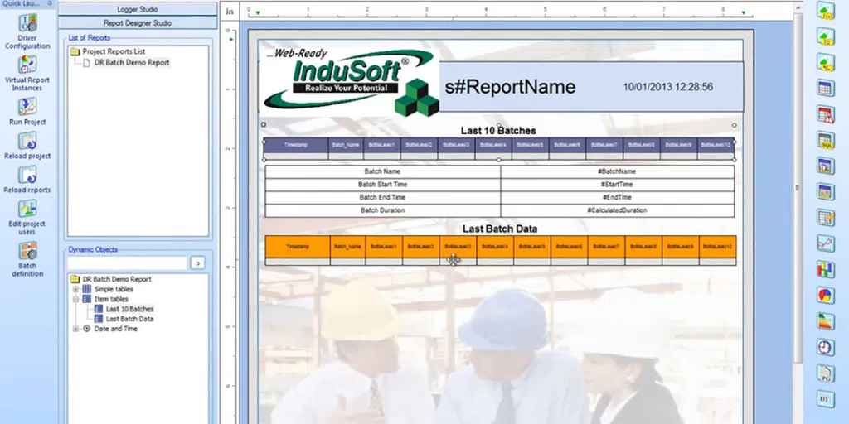Click the orange Batch_Name column header
The image size is (849, 424).
(x=347, y=247)
